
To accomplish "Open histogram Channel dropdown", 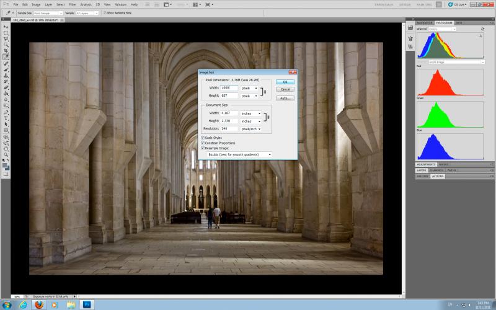I will (x=442, y=29).
